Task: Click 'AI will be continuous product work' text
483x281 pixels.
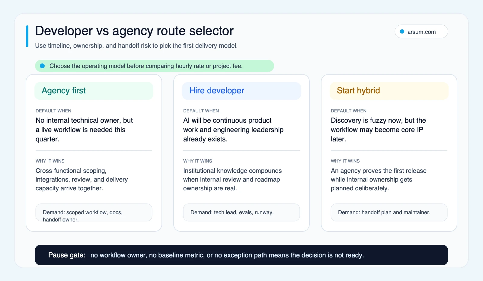Action: coord(233,130)
